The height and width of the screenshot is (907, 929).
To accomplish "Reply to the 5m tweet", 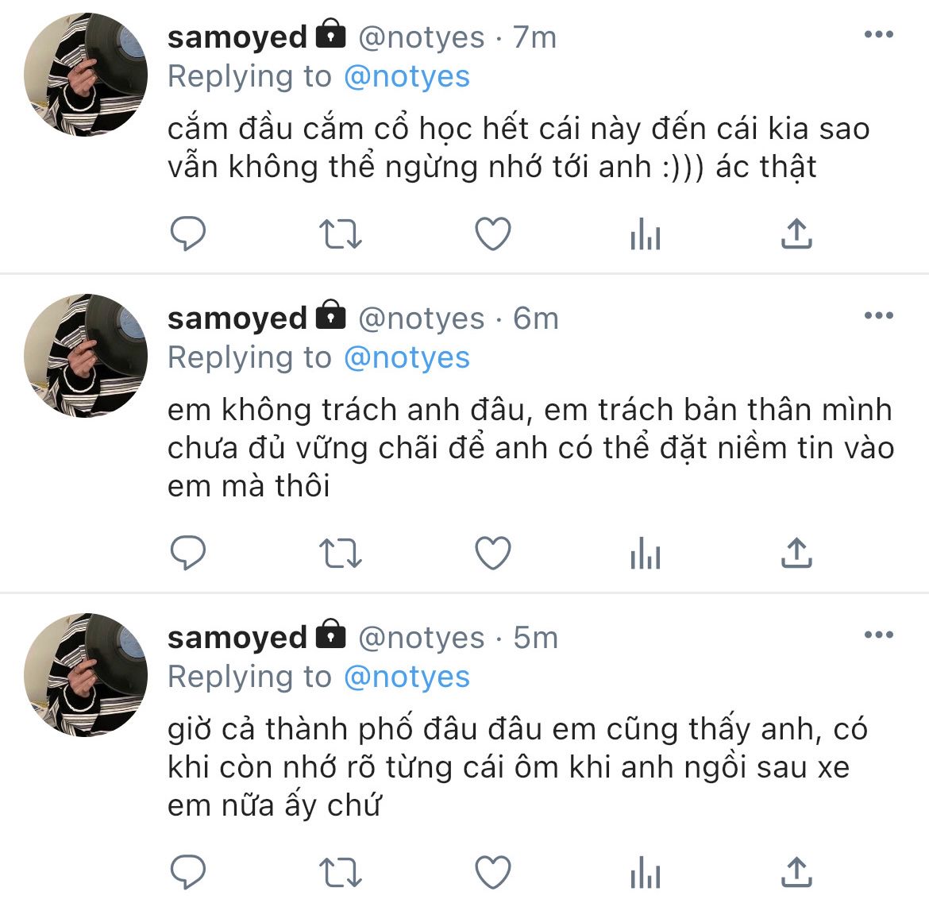I will 188,872.
